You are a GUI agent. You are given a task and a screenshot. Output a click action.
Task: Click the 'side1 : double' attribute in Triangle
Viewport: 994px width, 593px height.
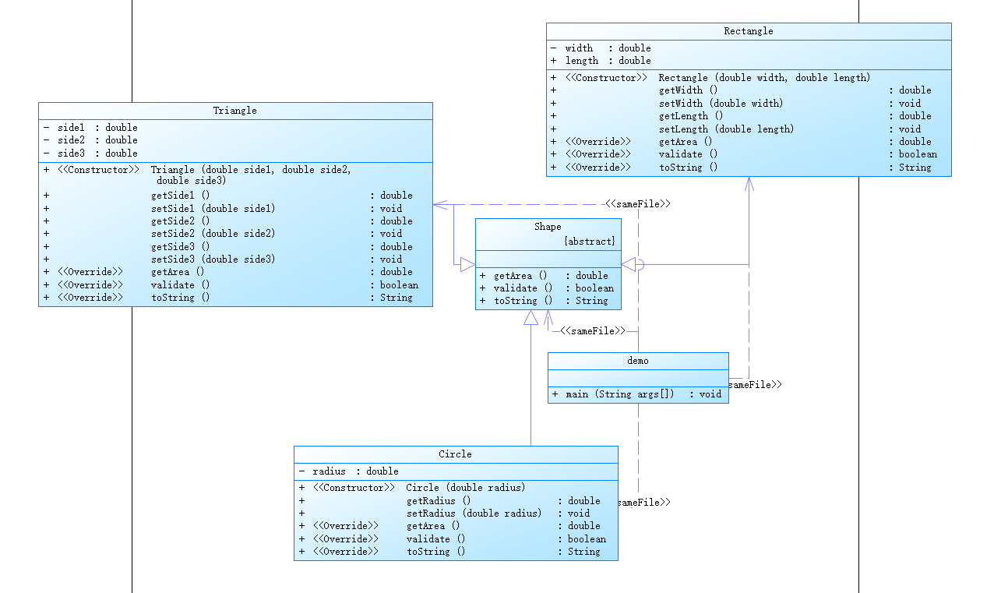90,128
